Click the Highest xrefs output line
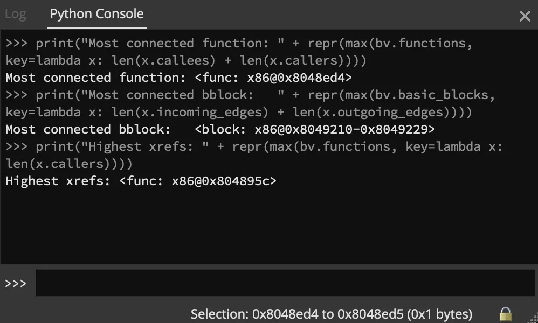This screenshot has width=538, height=323. point(141,181)
